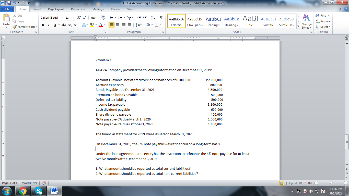Image resolution: width=349 pixels, height=196 pixels.
Task: Click the Clear Formatting icon
Action: coord(103,18)
